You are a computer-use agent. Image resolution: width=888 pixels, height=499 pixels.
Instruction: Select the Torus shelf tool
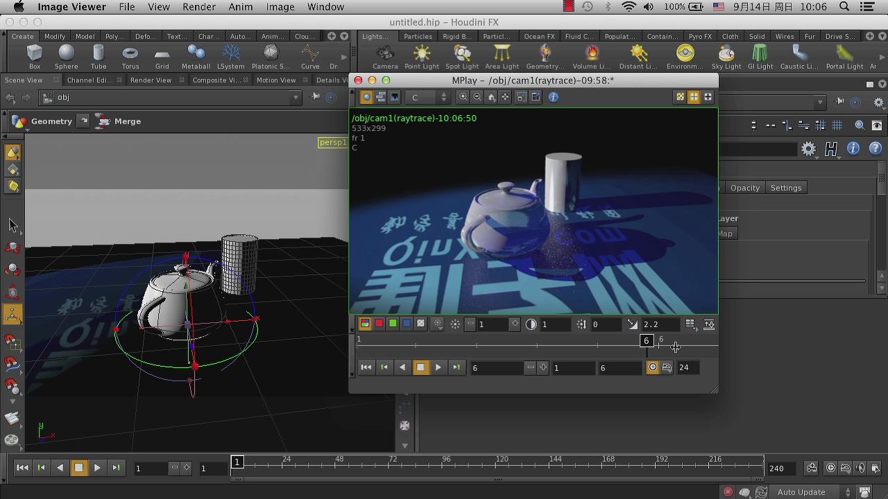click(130, 56)
